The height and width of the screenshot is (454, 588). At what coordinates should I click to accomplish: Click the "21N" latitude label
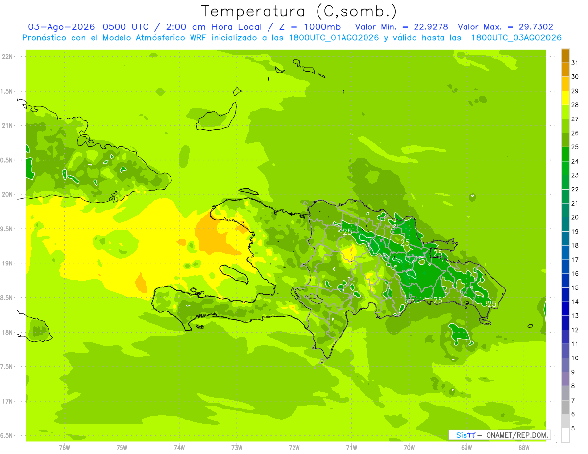tap(7, 126)
